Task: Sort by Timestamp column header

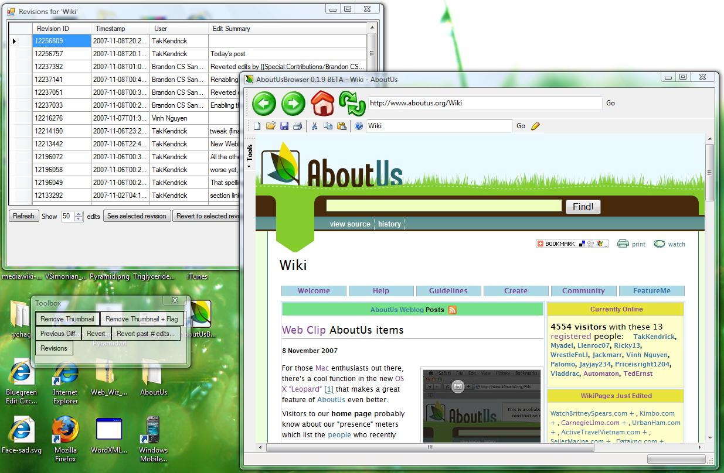Action: pos(120,28)
